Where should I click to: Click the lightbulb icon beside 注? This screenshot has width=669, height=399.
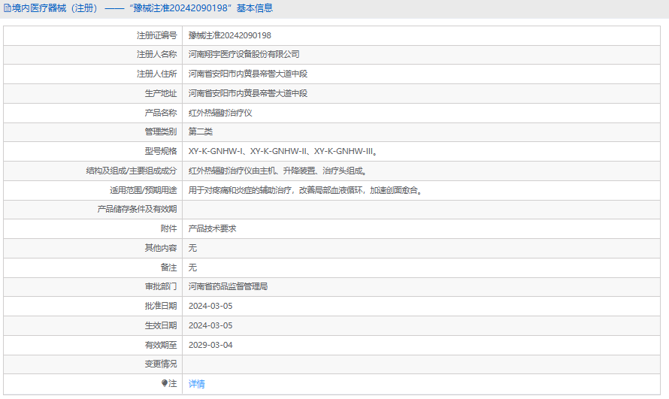point(165,383)
